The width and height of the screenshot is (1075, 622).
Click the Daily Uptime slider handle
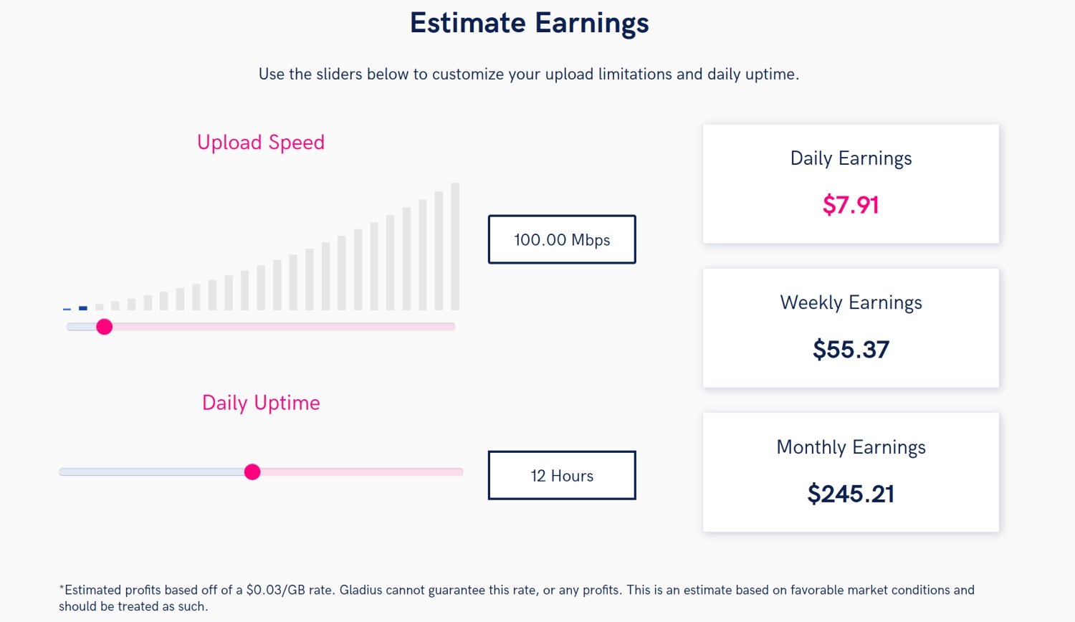point(252,472)
